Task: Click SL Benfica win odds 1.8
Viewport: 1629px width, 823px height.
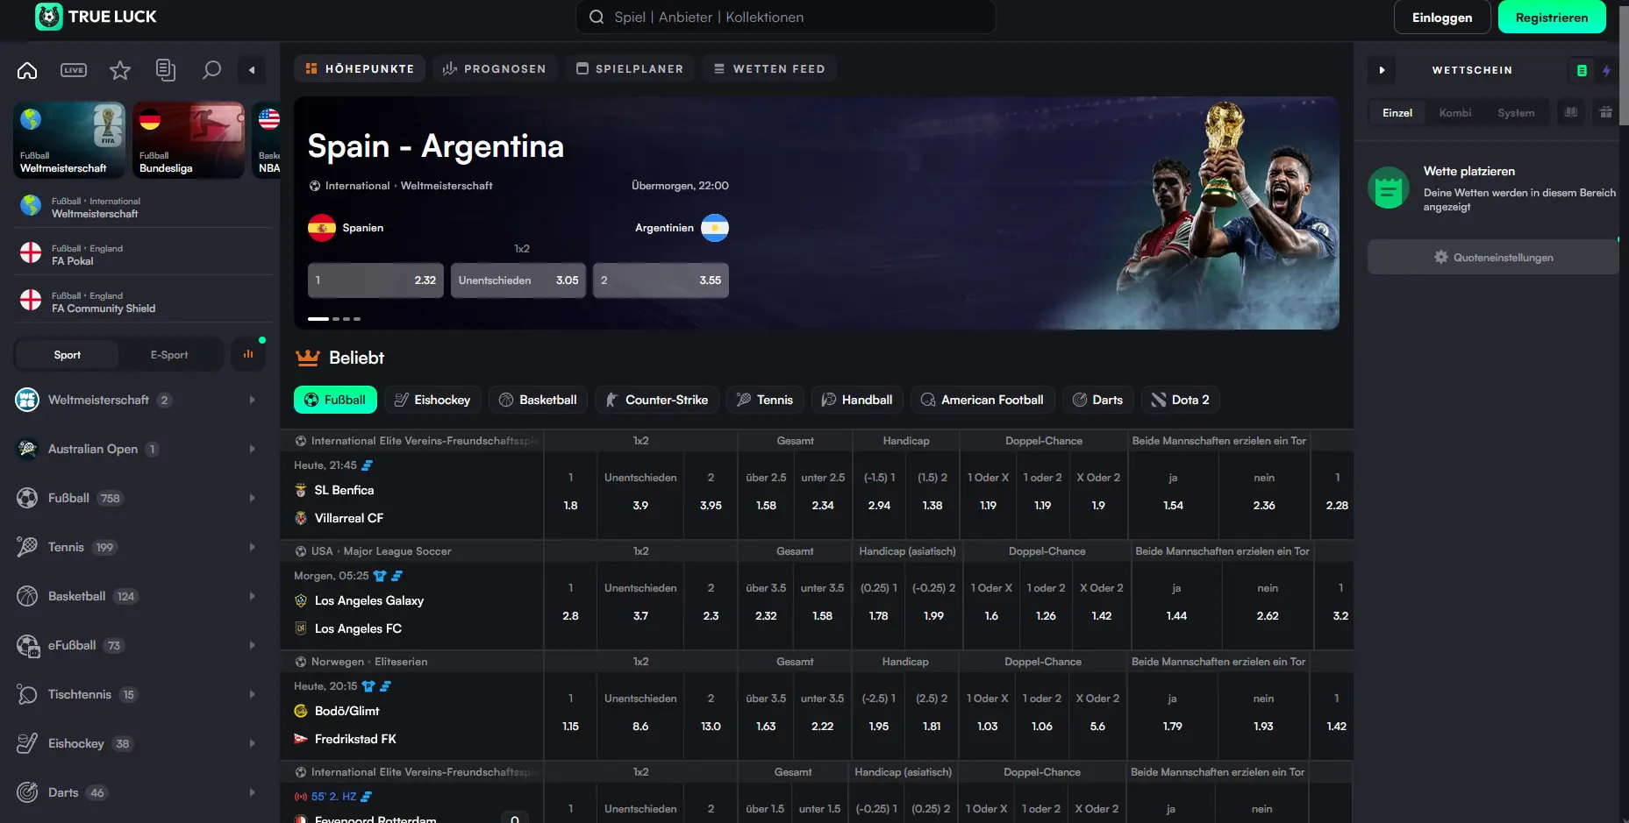Action: pos(570,495)
